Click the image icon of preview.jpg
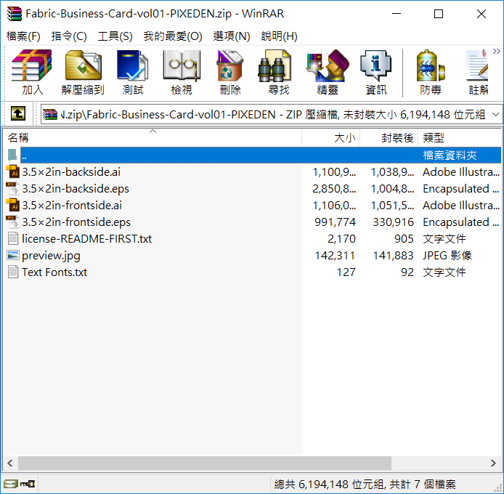504x494 pixels. [13, 256]
